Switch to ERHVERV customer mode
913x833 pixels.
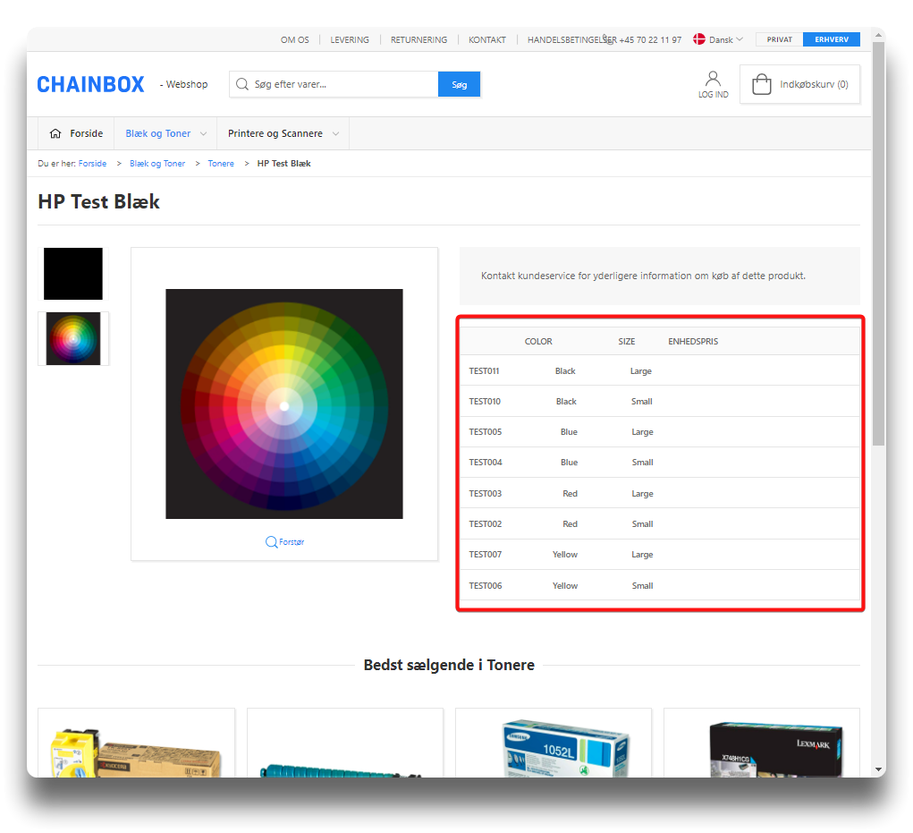[831, 39]
